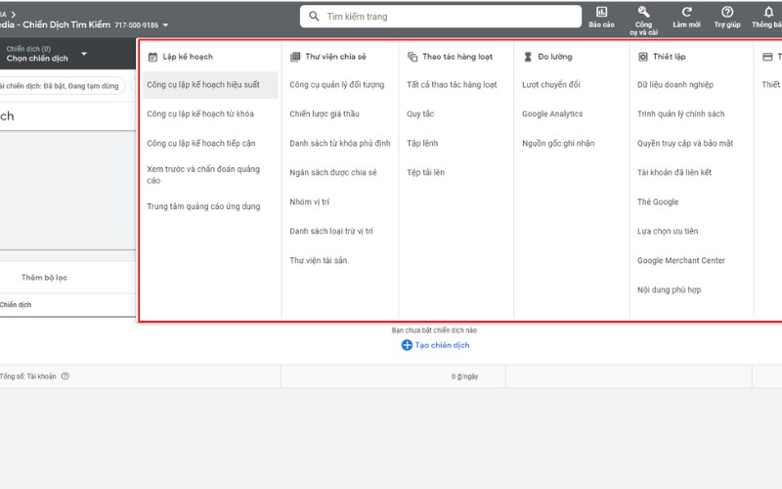
Task: Open Tất cả thao tác hàng loạt
Action: [x=452, y=85]
